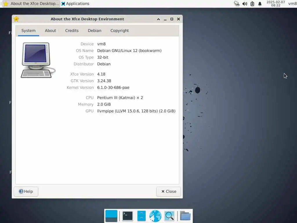Maximize the About Xfce window
The height and width of the screenshot is (223, 297).
point(172,19)
